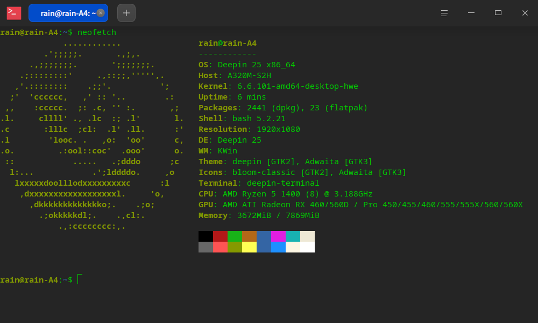The image size is (538, 323).
Task: Click the 'Icons: bloom-classic [GTK2]' line
Action: 302,172
